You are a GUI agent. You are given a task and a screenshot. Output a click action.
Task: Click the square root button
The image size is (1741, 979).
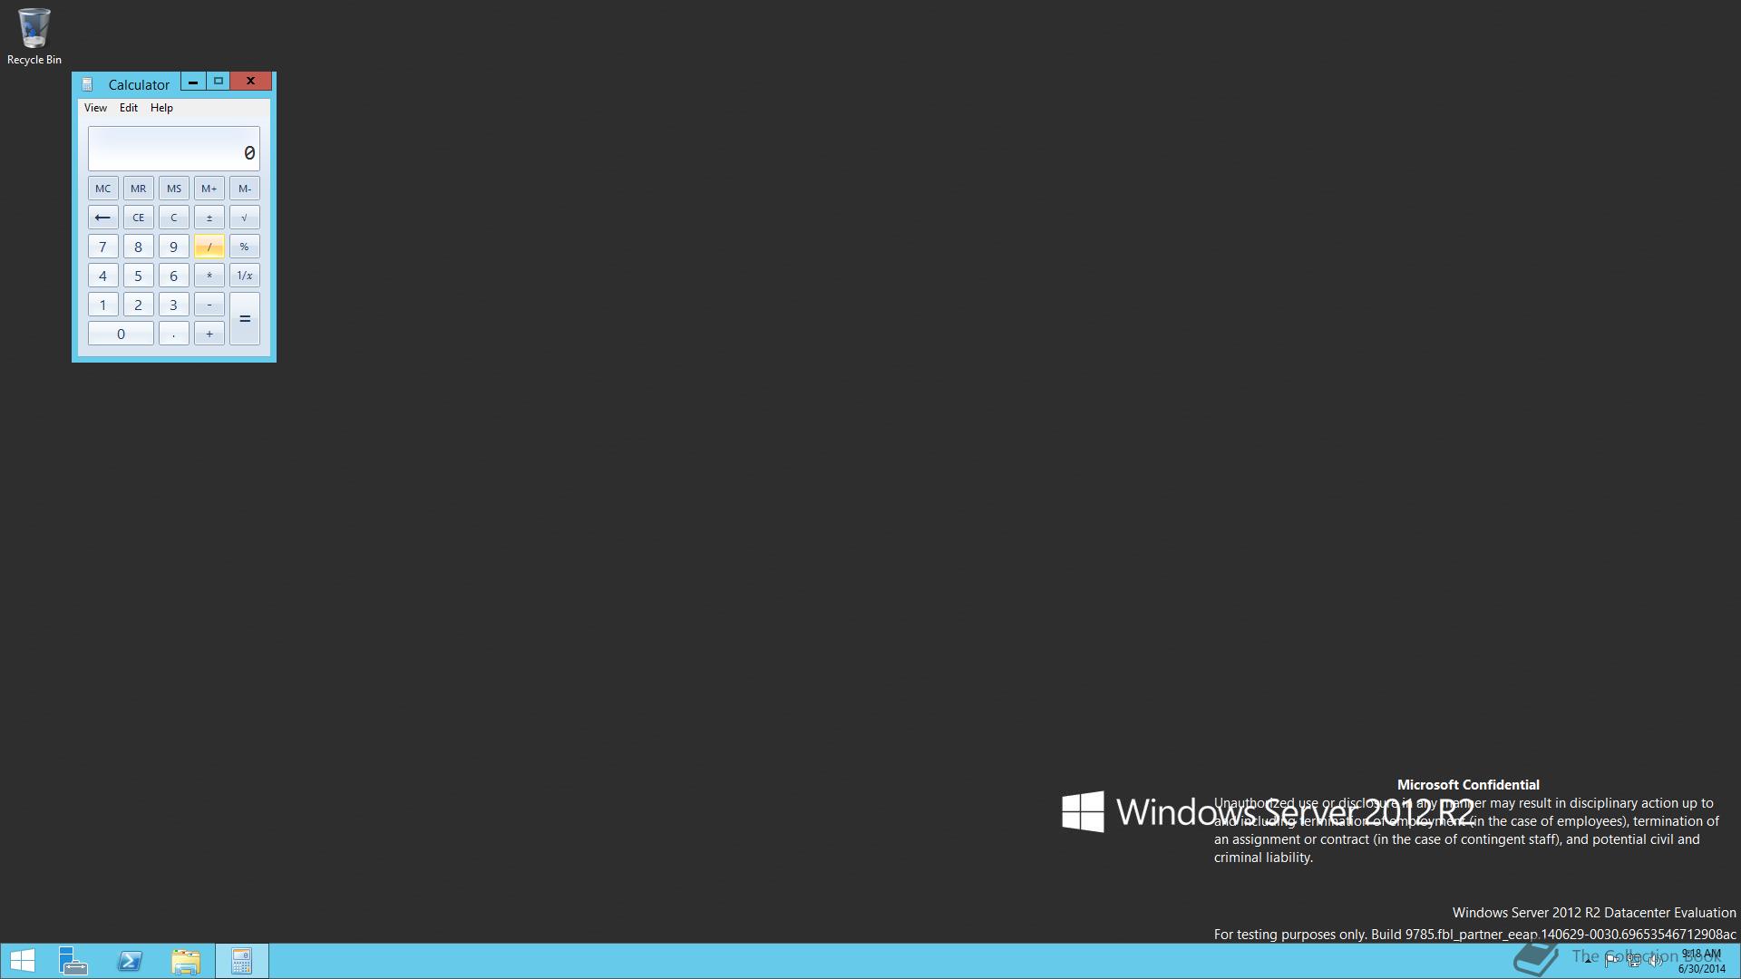pyautogui.click(x=244, y=218)
